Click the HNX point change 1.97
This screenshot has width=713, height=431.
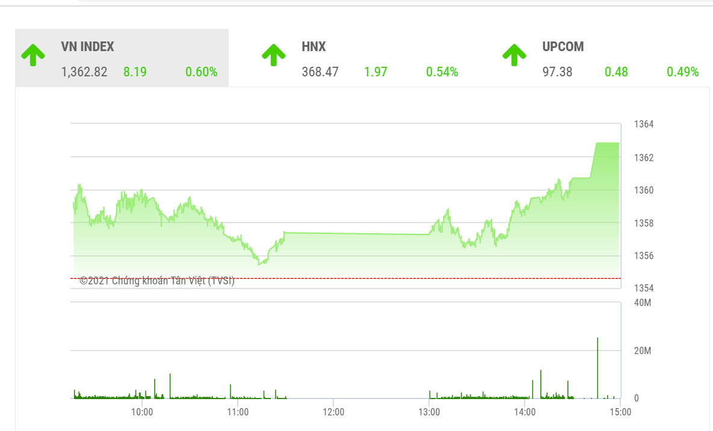click(x=375, y=72)
